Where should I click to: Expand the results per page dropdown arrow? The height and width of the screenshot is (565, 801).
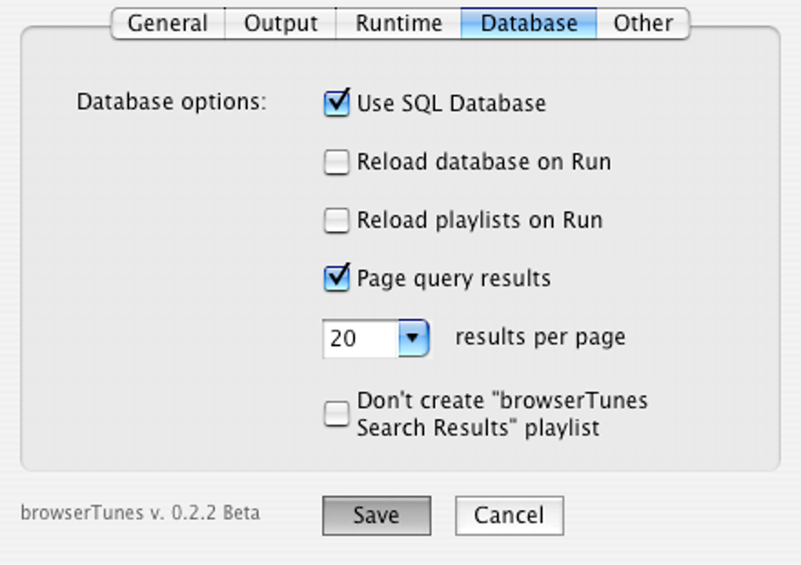pyautogui.click(x=414, y=339)
